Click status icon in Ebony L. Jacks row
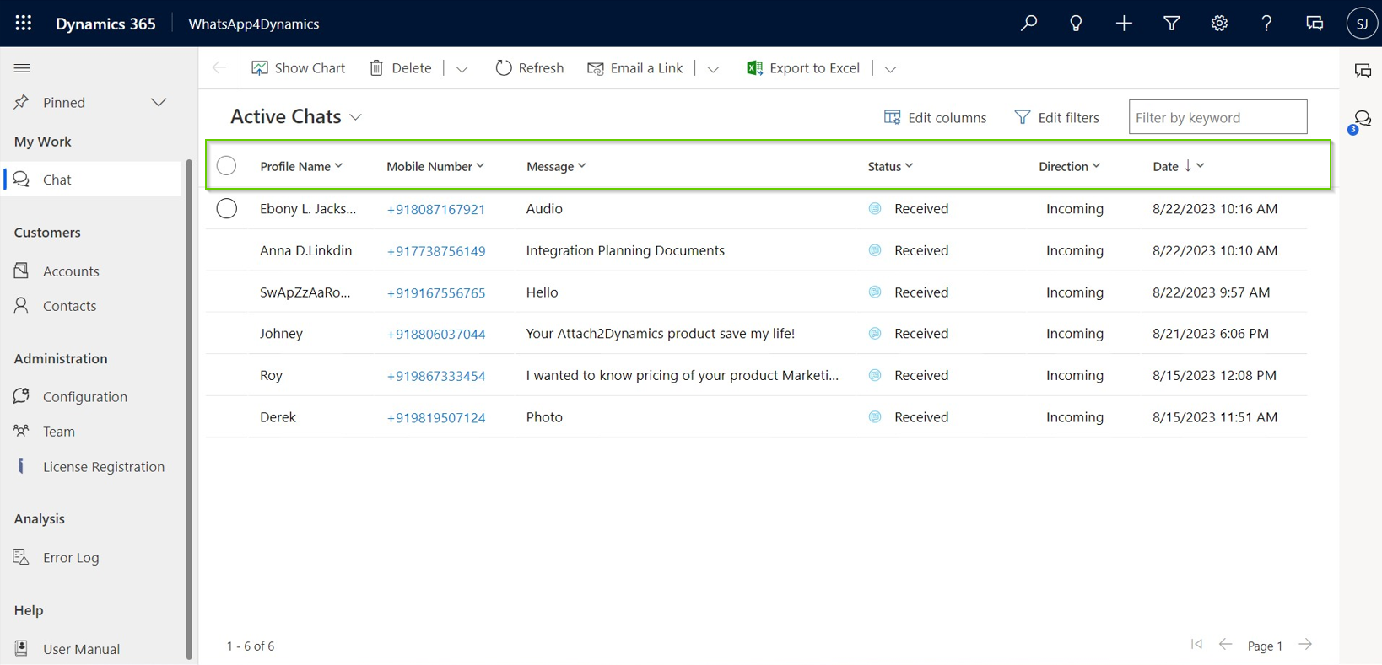Viewport: 1382px width, 665px height. (875, 208)
